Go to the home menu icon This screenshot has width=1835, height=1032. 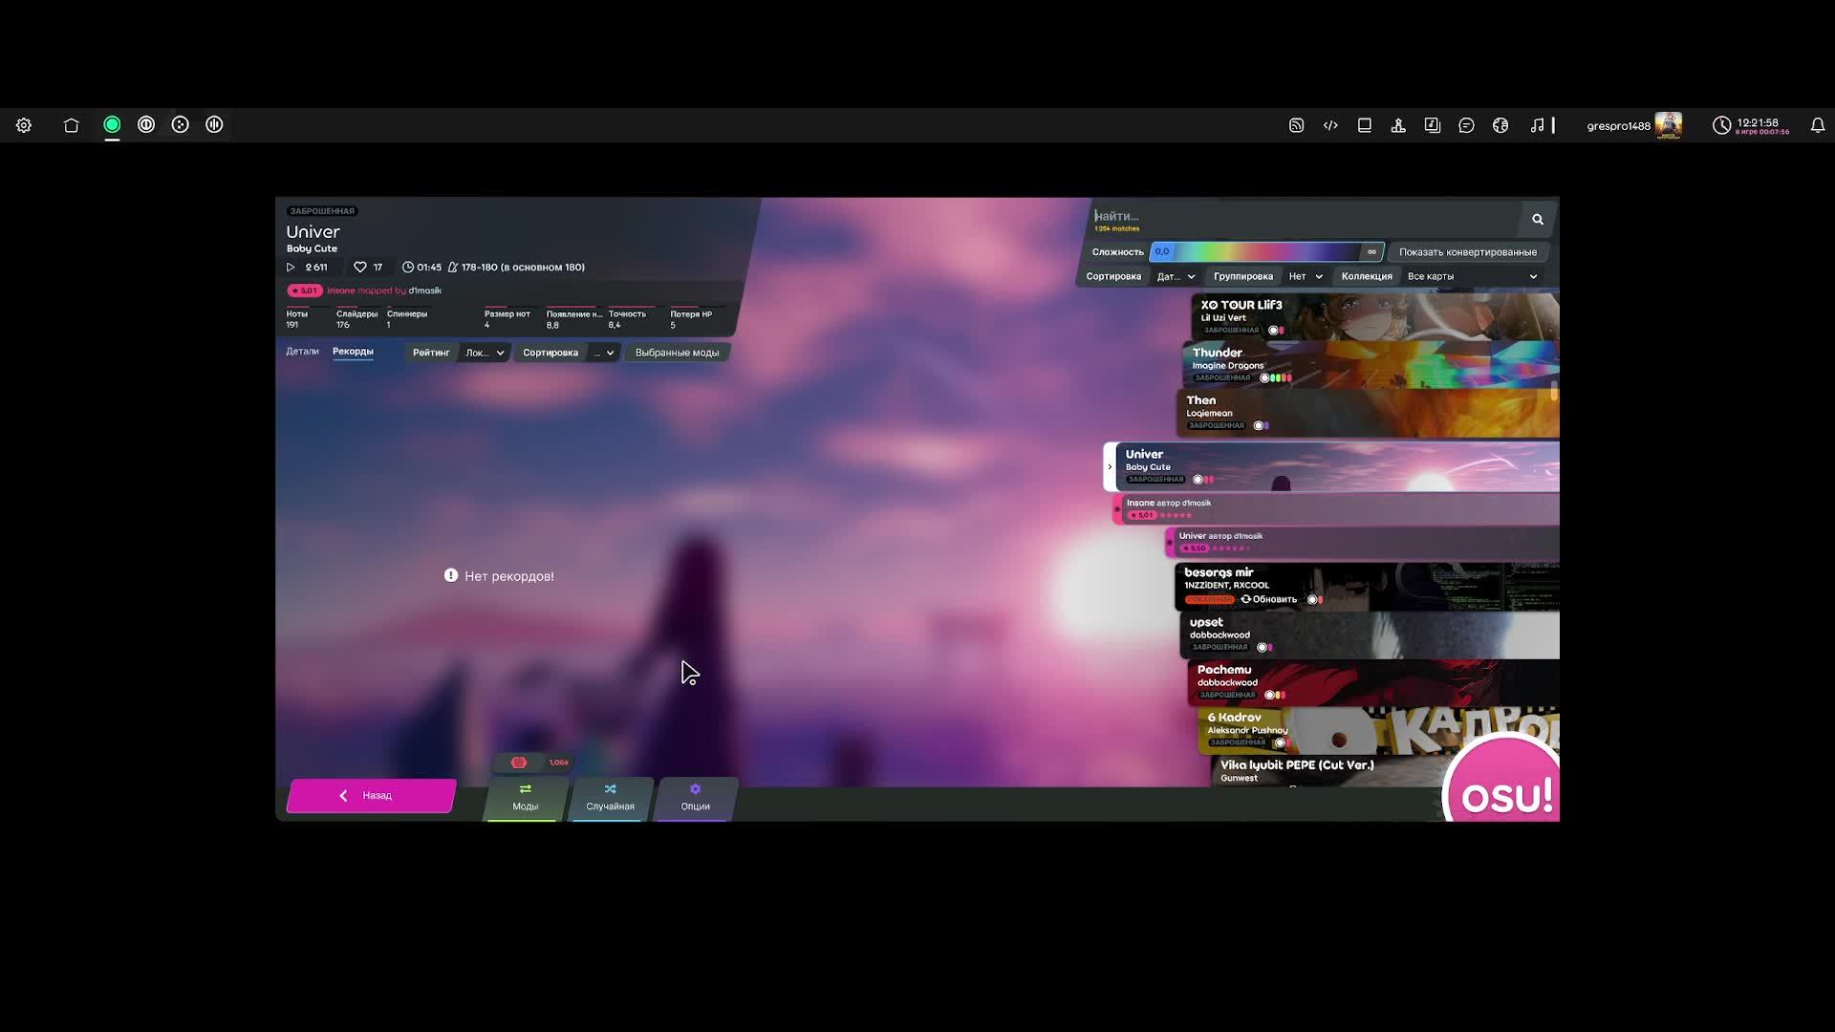pos(71,125)
